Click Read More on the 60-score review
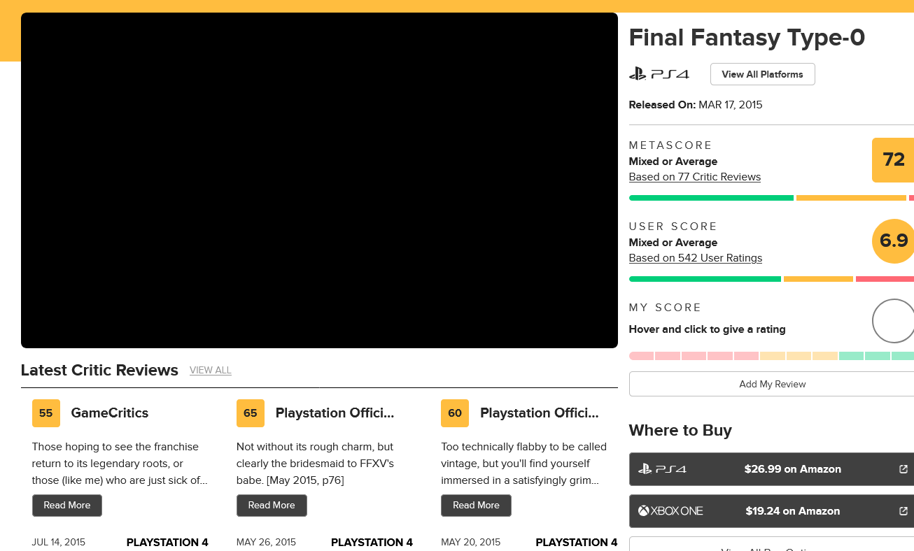Image resolution: width=914 pixels, height=551 pixels. (476, 506)
